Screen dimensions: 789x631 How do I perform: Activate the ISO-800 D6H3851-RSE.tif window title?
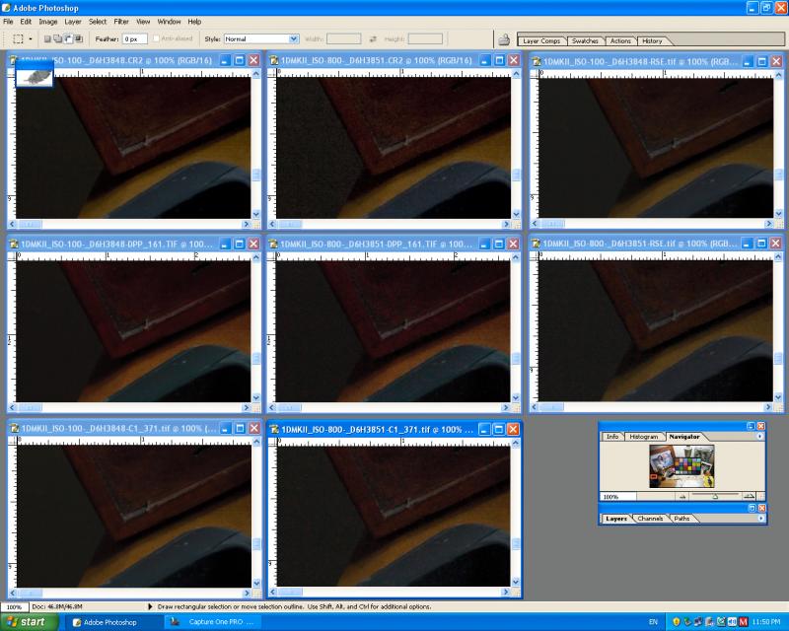point(639,244)
